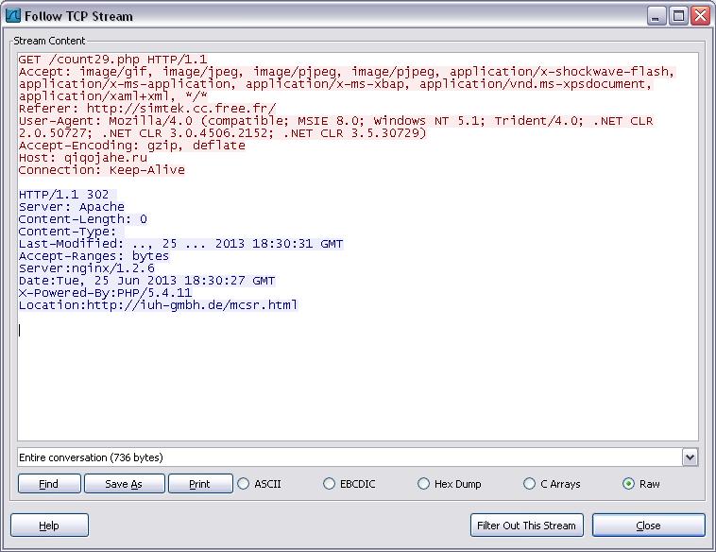Click the Location header redirect URL line

pyautogui.click(x=158, y=305)
